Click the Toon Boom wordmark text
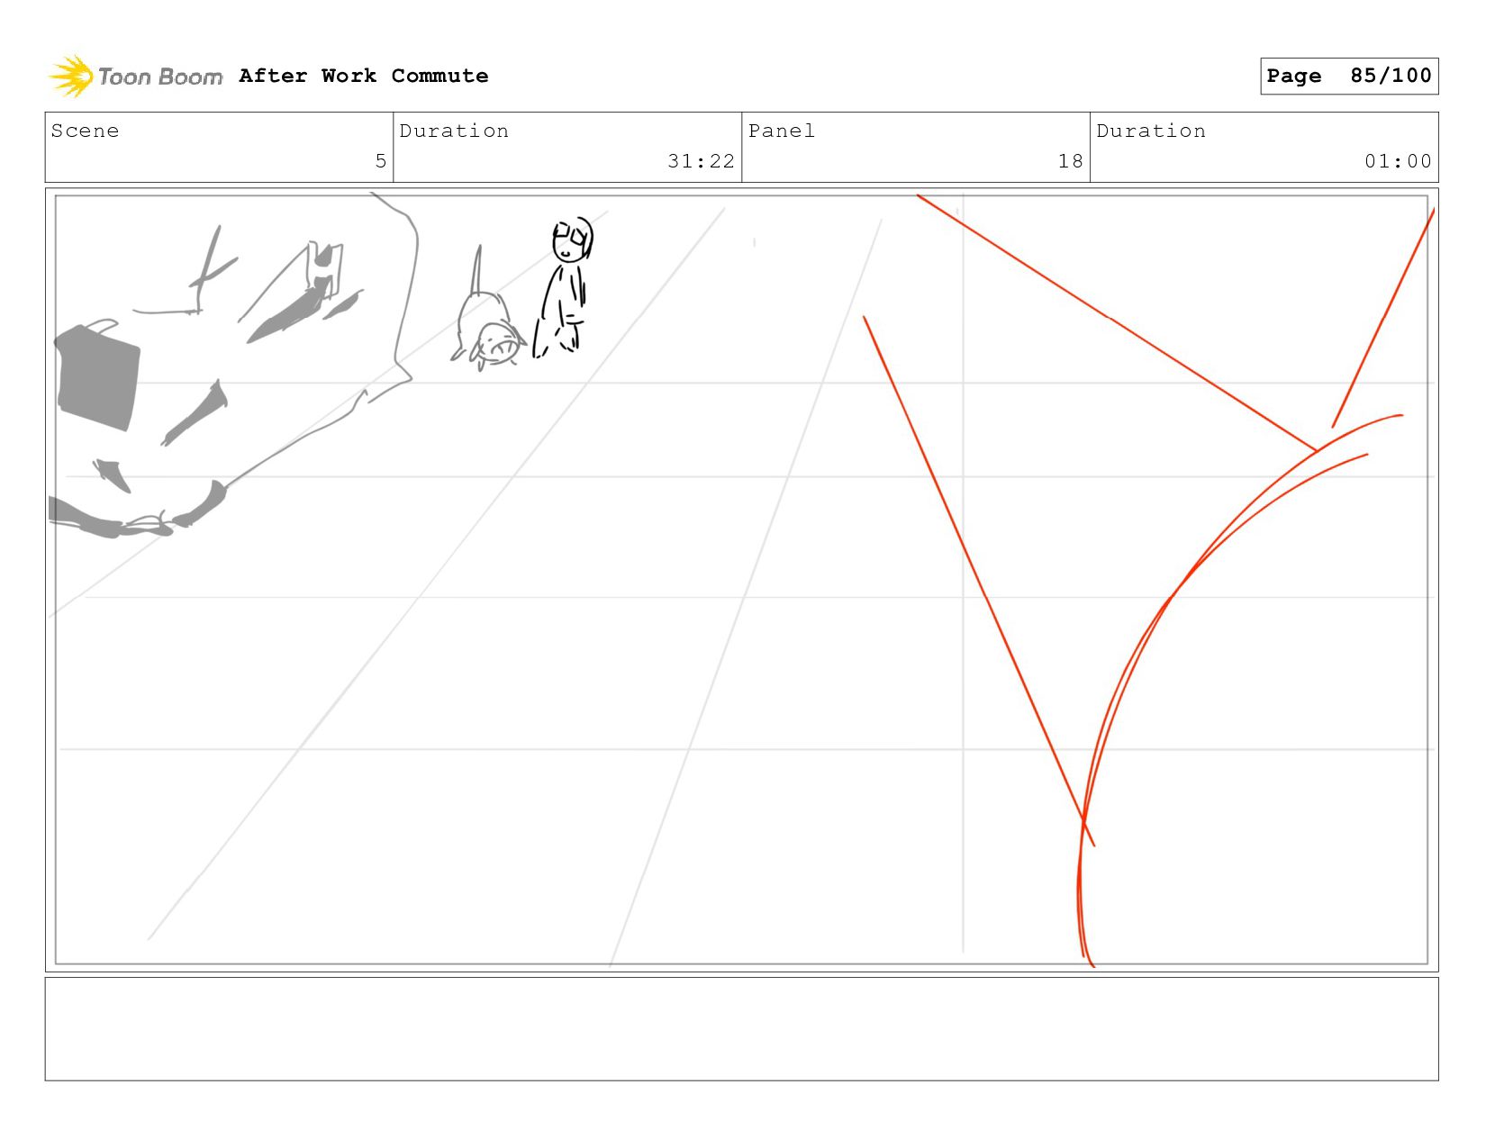 point(159,77)
